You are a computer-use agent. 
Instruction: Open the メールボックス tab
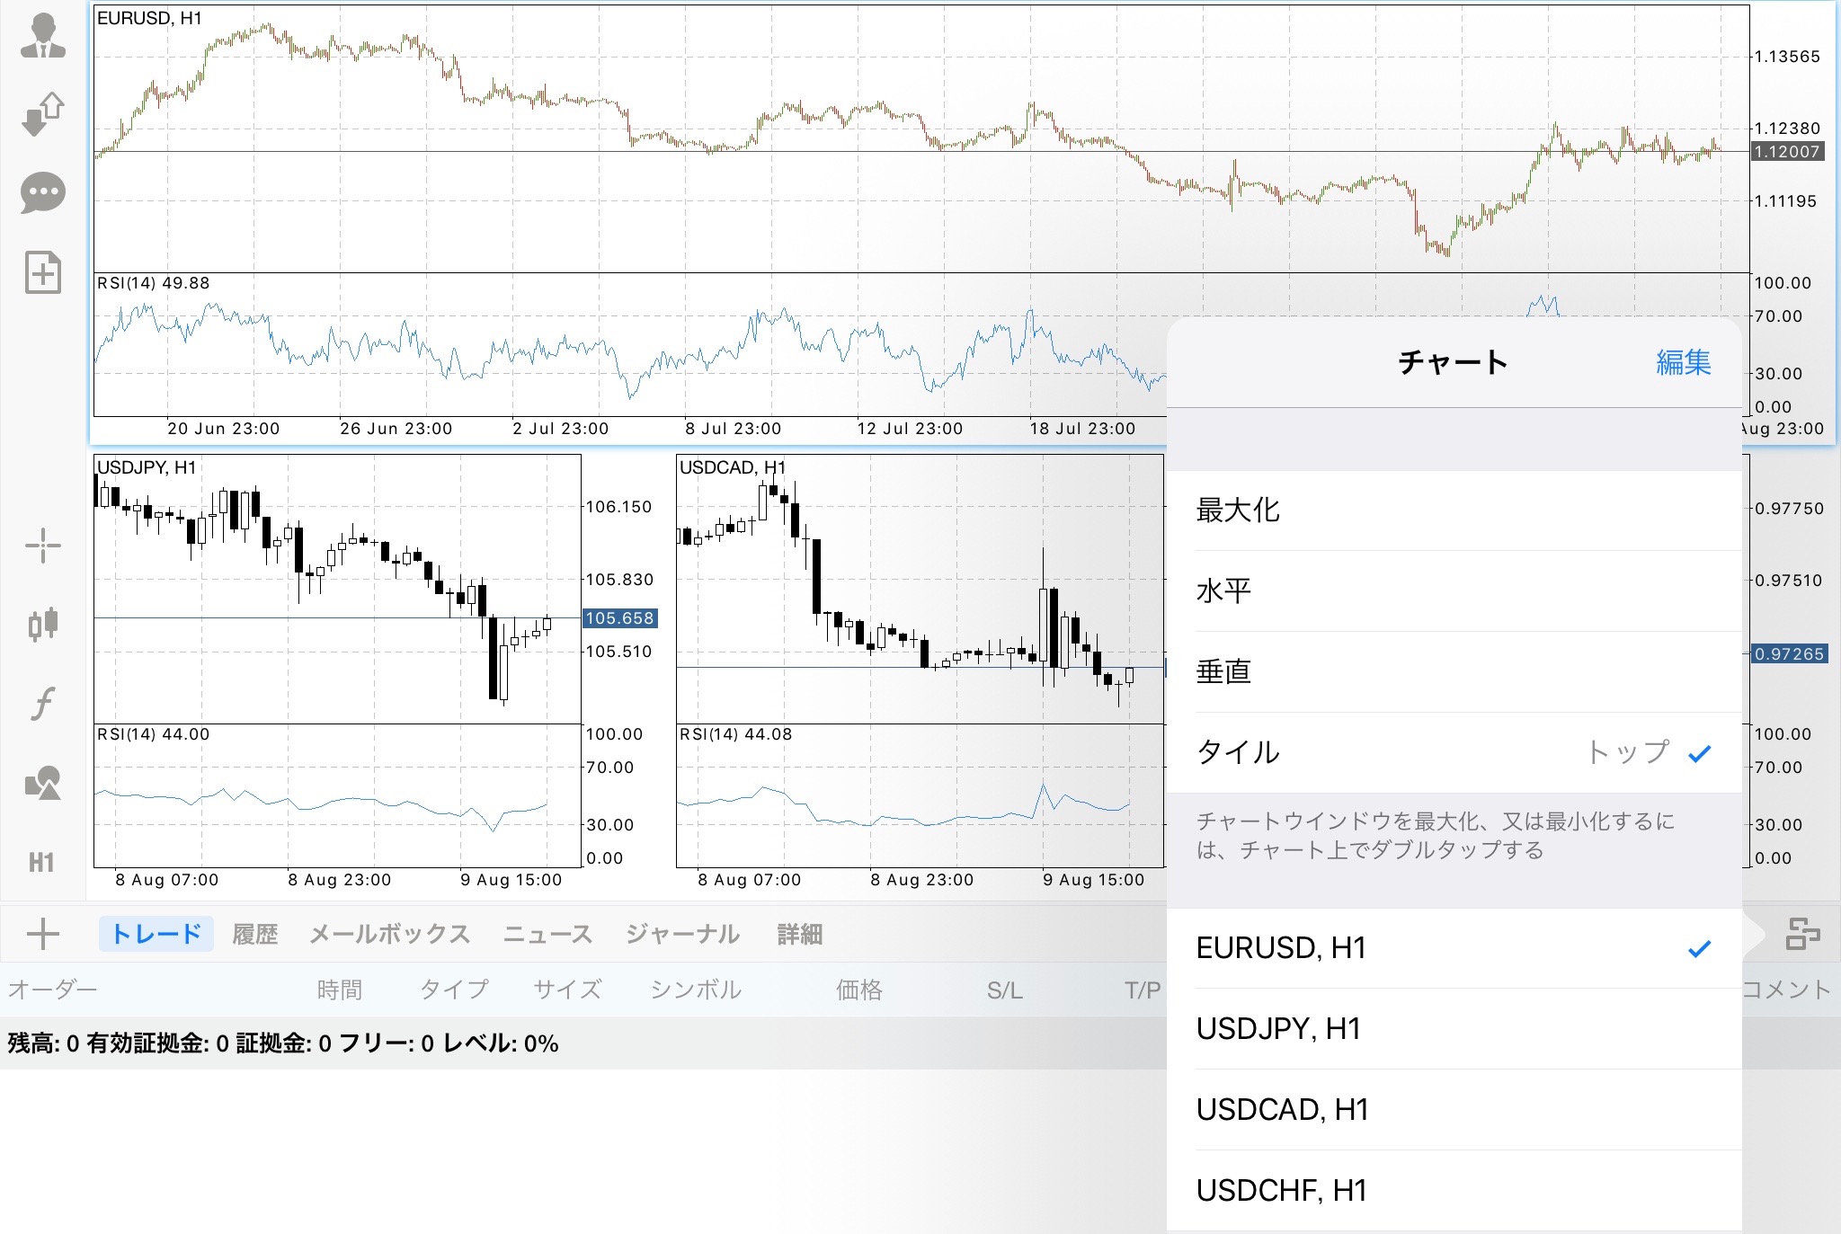390,935
